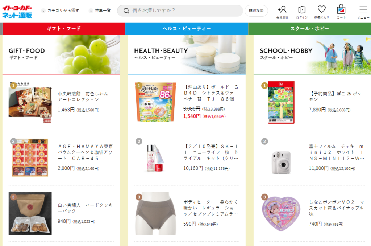This screenshot has width=371, height=246.
Task: Click the 詳細検索 button
Action: 256,11
